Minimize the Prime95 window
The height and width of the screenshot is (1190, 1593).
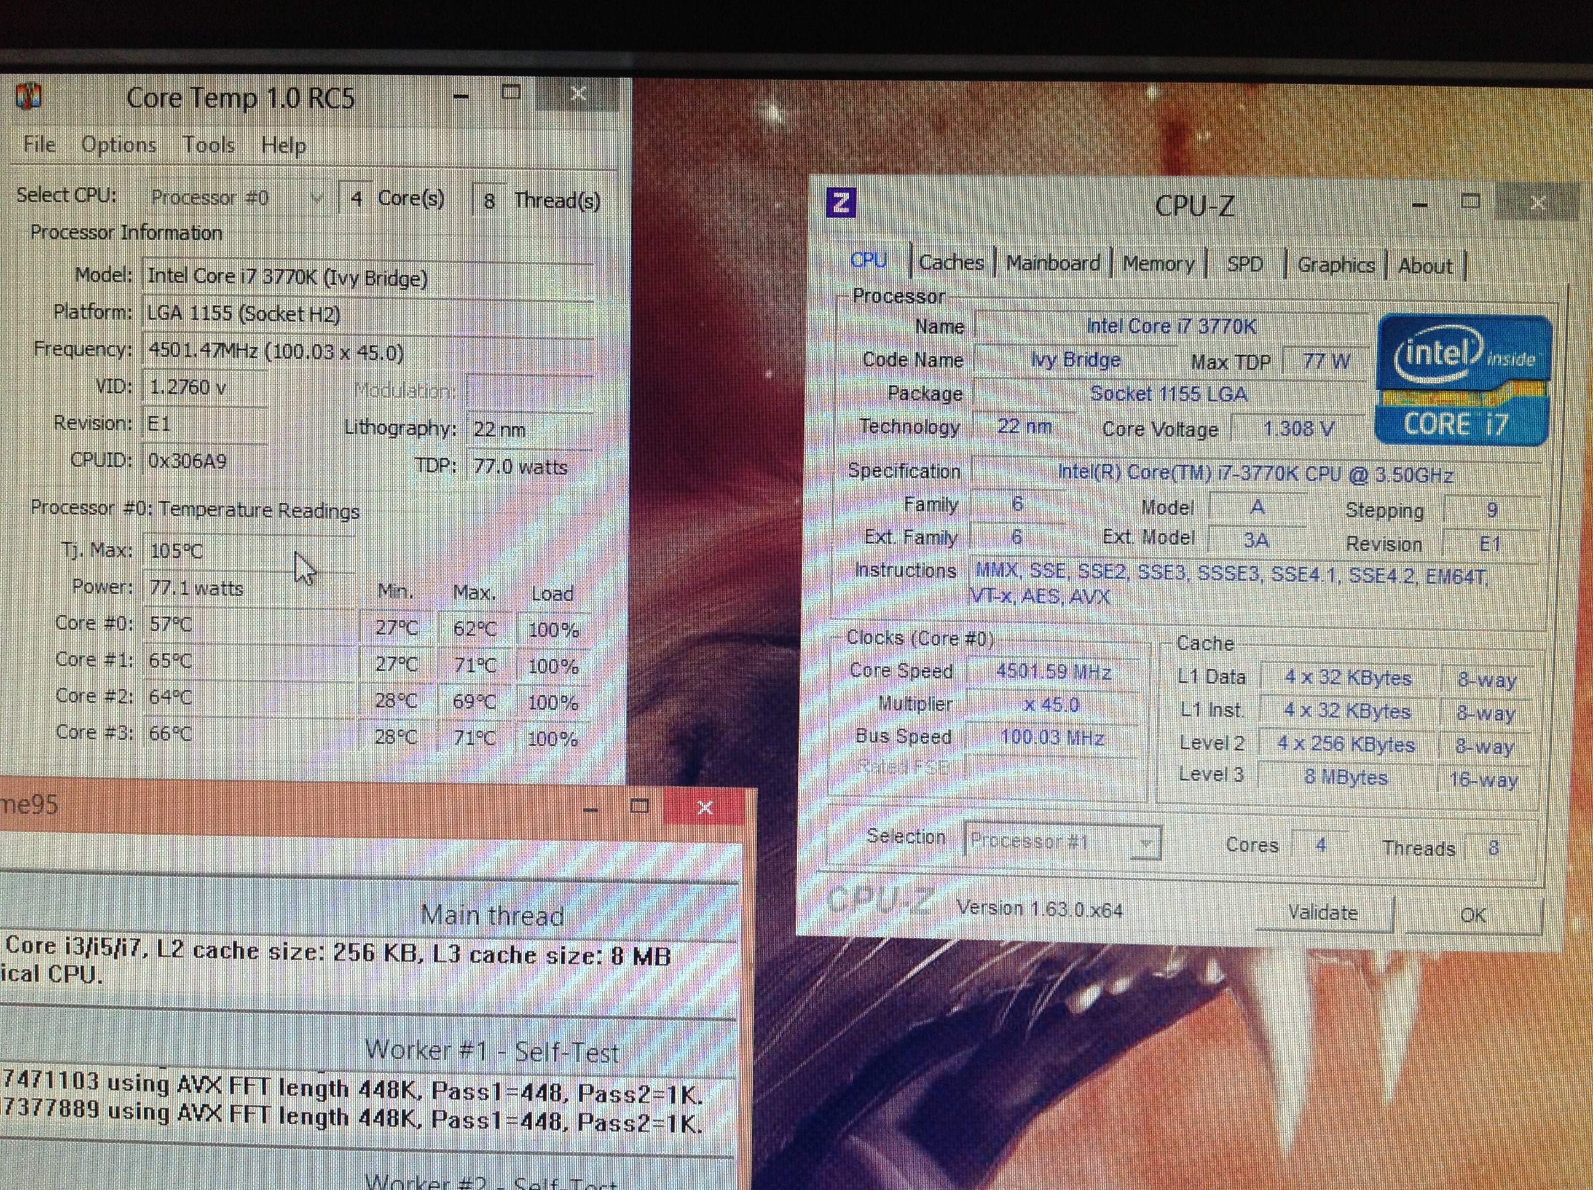591,809
